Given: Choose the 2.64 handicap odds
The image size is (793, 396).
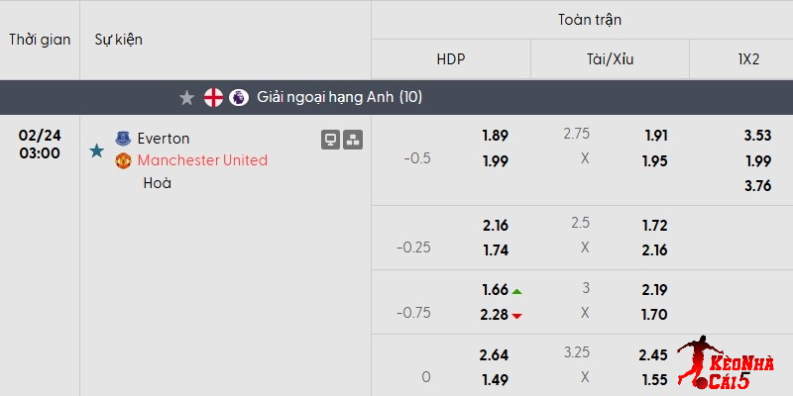Looking at the screenshot, I should click(x=496, y=355).
